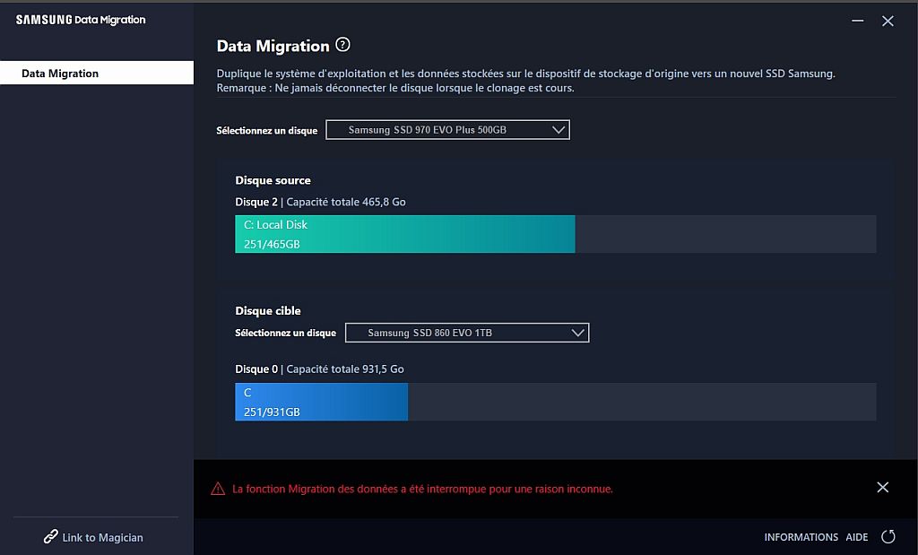The height and width of the screenshot is (555, 918).
Task: Open AIDE help link
Action: pyautogui.click(x=856, y=537)
